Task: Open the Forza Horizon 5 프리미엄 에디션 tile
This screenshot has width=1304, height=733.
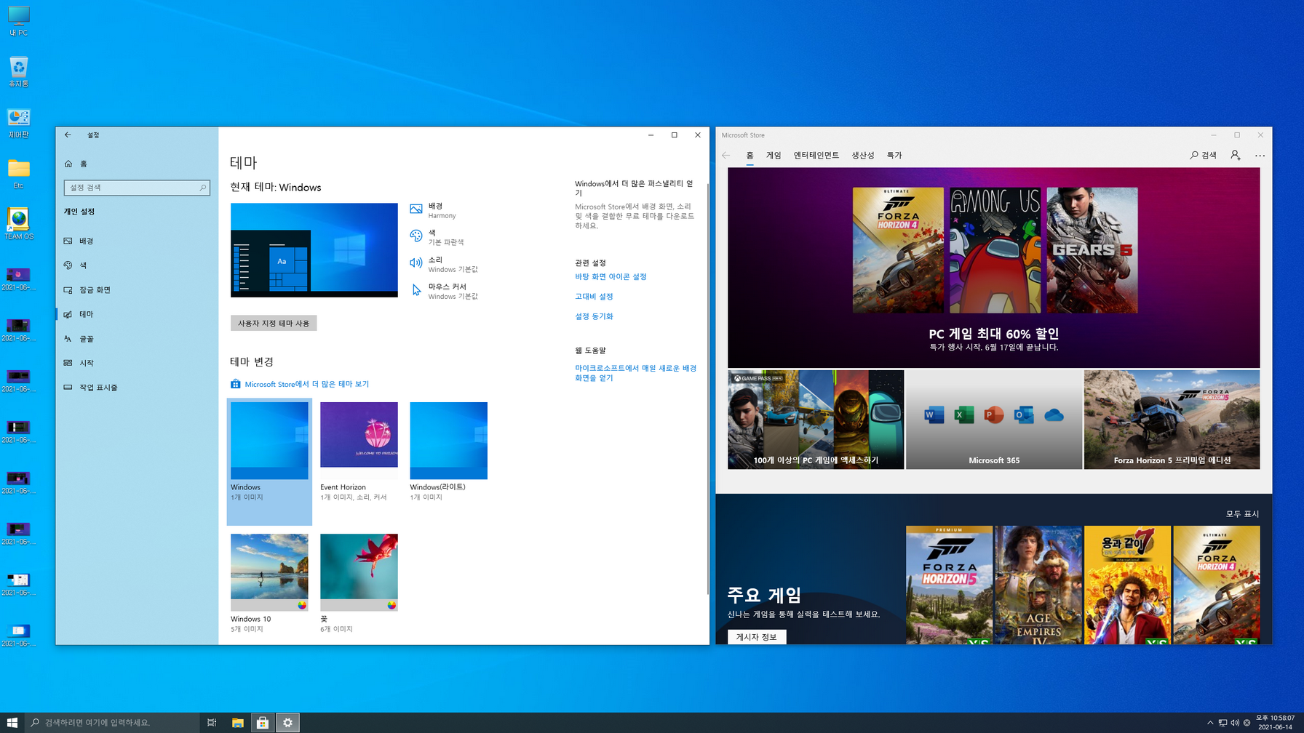Action: (x=1172, y=420)
